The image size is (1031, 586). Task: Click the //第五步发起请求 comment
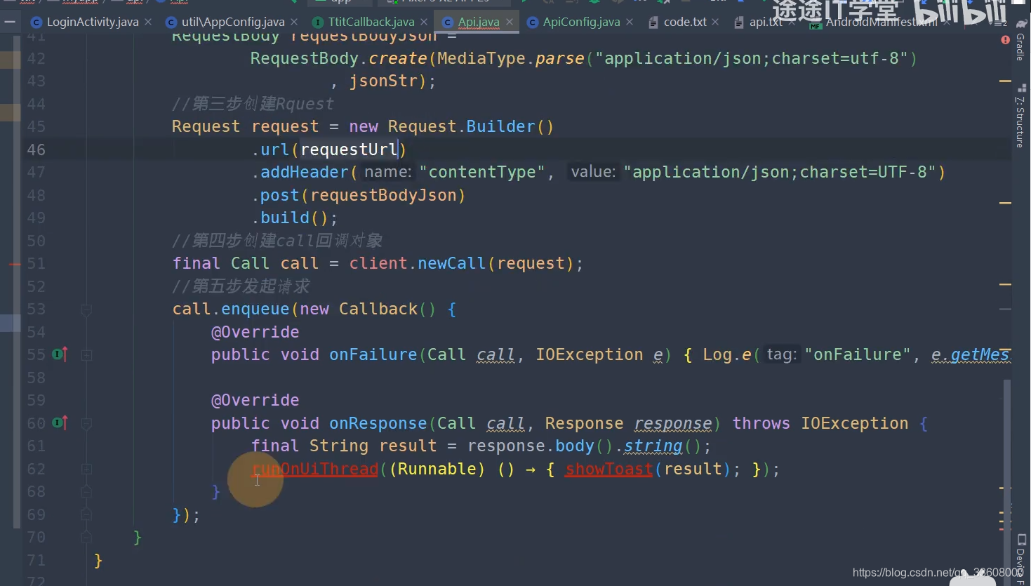241,286
